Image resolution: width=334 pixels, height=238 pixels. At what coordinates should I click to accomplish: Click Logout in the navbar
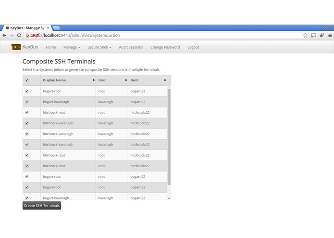click(x=193, y=47)
